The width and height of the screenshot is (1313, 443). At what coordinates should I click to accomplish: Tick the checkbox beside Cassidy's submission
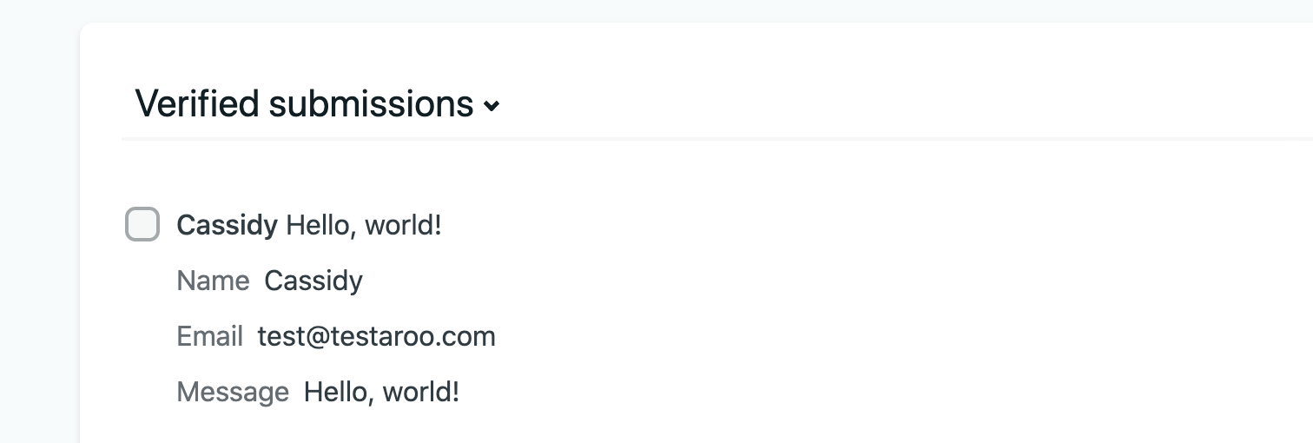(x=142, y=225)
